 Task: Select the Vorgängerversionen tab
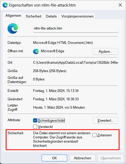tap(77, 16)
